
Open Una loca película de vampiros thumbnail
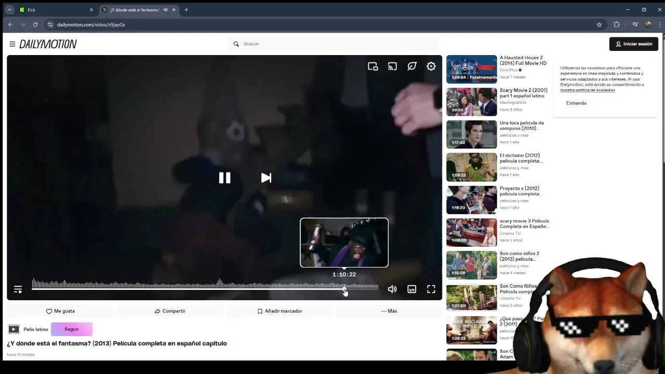click(x=472, y=134)
